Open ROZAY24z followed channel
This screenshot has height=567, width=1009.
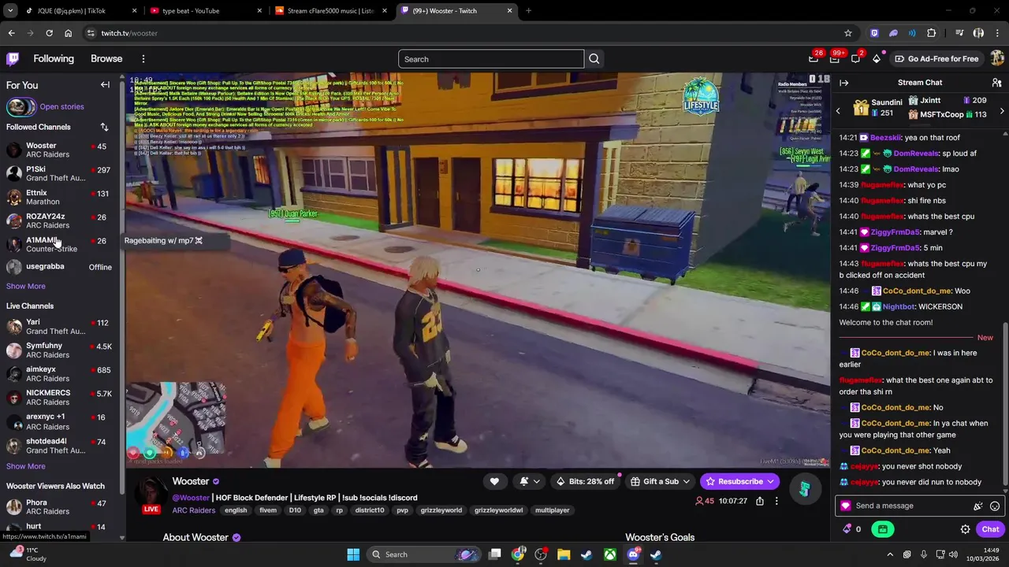(x=59, y=220)
